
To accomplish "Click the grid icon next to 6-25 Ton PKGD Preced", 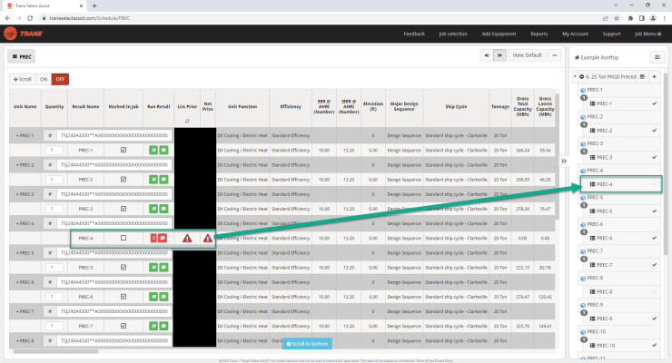I will coord(642,76).
